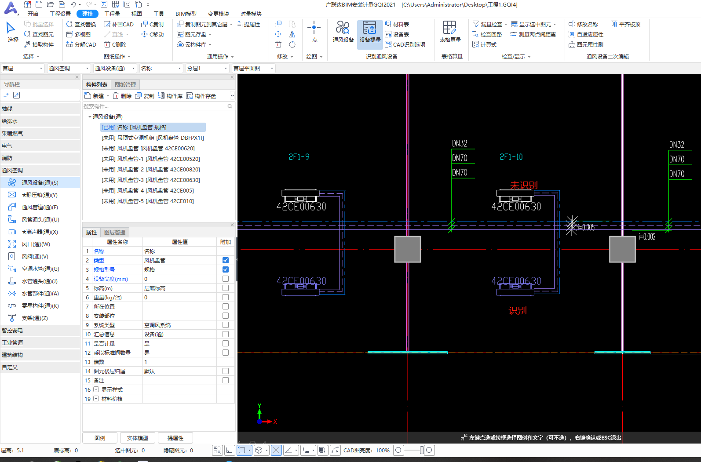701x462 pixels.
Task: Open CAD识别选项 settings
Action: click(x=405, y=44)
